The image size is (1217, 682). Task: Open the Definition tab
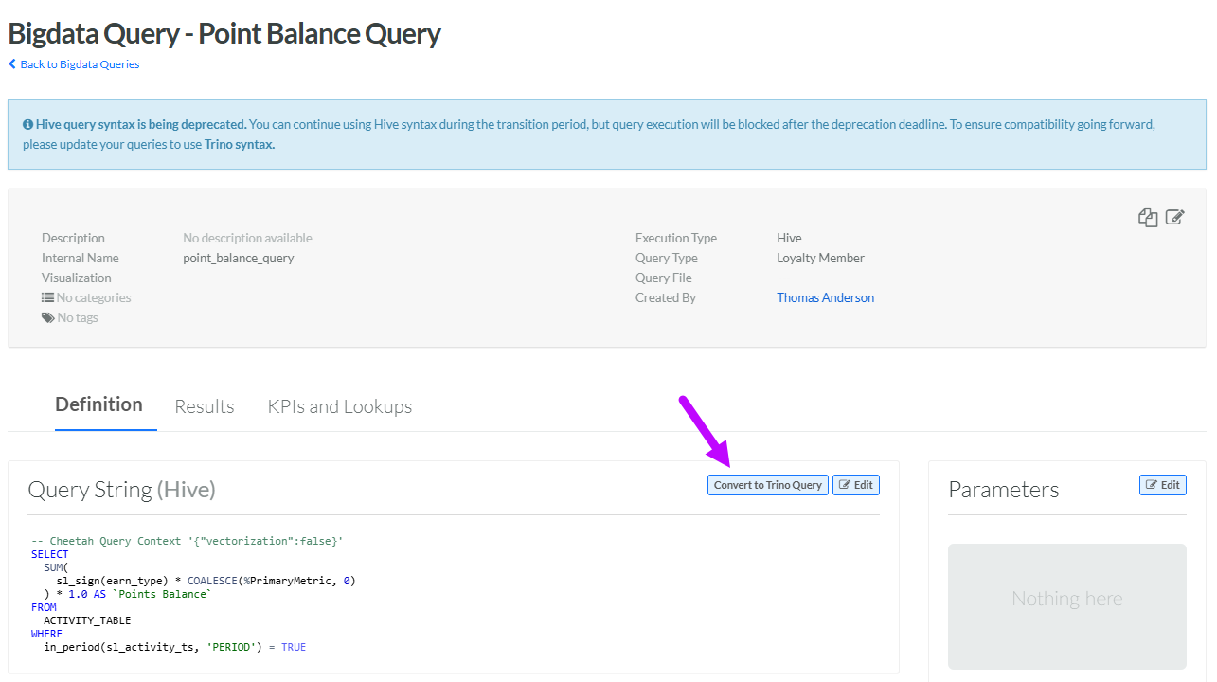tap(98, 404)
